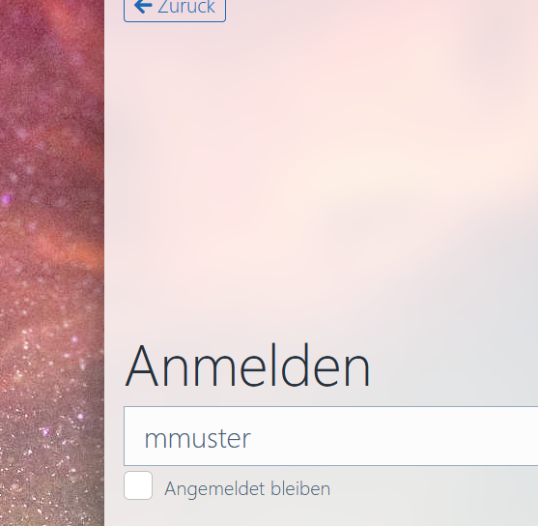The image size is (538, 526).
Task: Click the empty area right of mmuster
Action: tap(395, 436)
